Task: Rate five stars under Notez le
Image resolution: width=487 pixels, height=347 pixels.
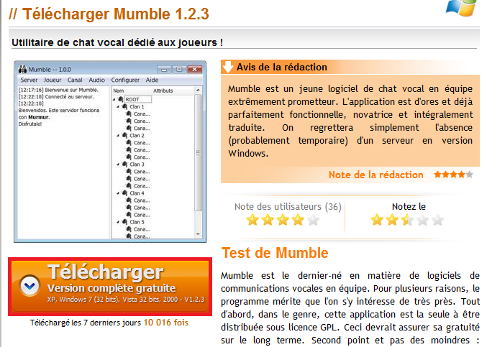Action: click(438, 220)
